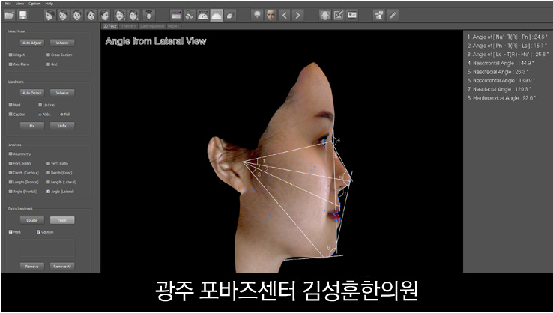Image resolution: width=553 pixels, height=313 pixels.
Task: Click the ruler measurement icon in toolbar
Action: (176, 15)
